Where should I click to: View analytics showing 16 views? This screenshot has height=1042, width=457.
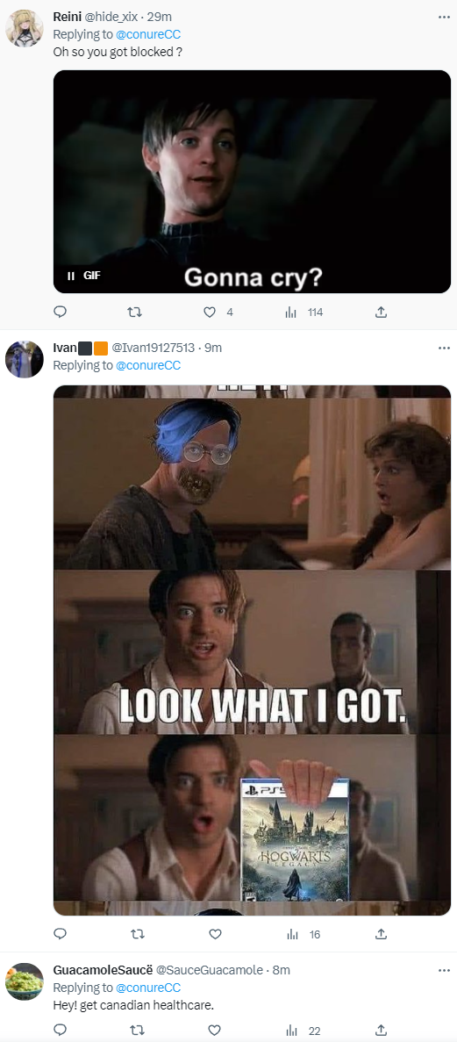click(303, 934)
